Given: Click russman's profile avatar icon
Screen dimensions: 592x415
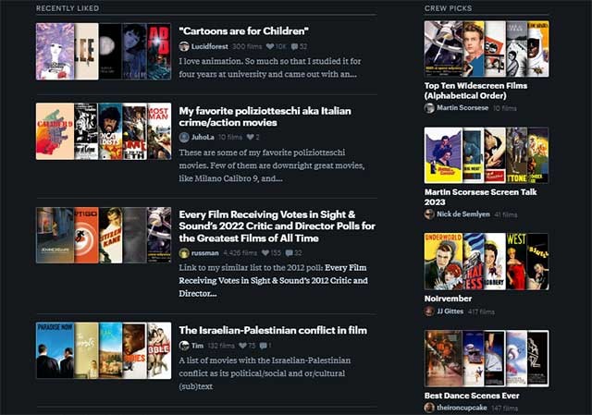Looking at the screenshot, I should (x=184, y=252).
